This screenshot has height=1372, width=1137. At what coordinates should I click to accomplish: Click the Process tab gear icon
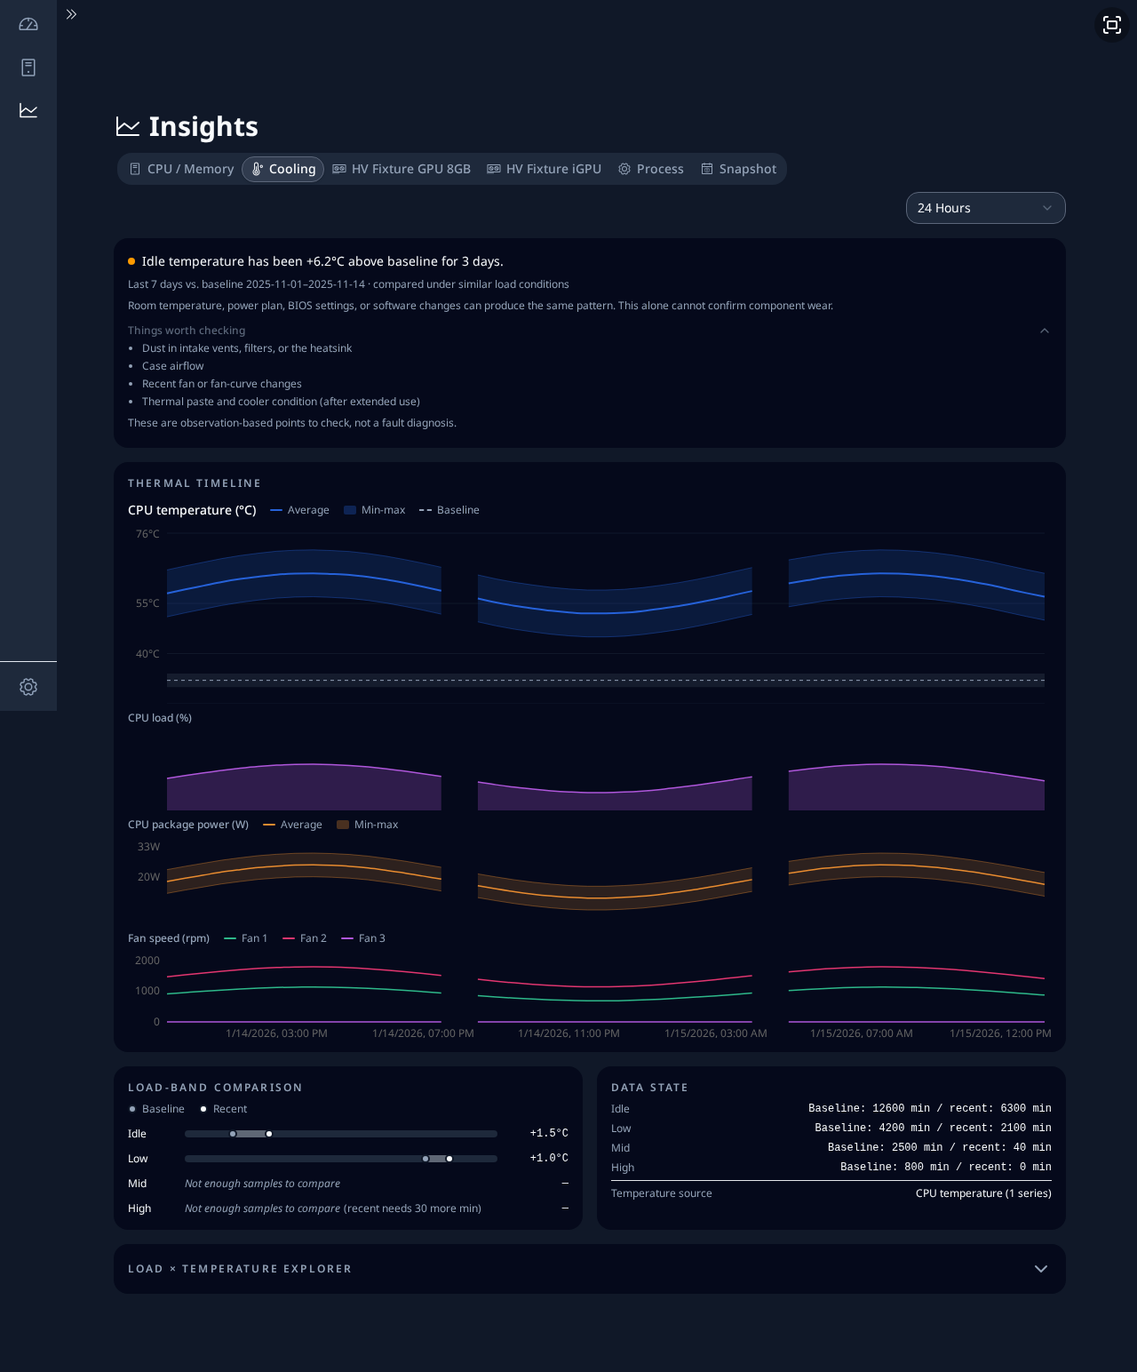coord(624,169)
